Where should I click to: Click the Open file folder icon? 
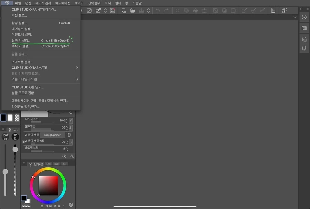[x=133, y=10]
